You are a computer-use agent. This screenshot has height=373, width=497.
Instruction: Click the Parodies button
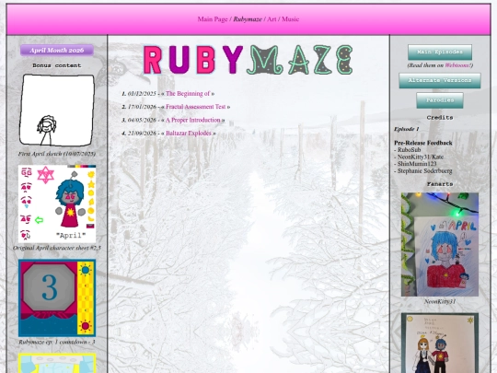(x=440, y=100)
